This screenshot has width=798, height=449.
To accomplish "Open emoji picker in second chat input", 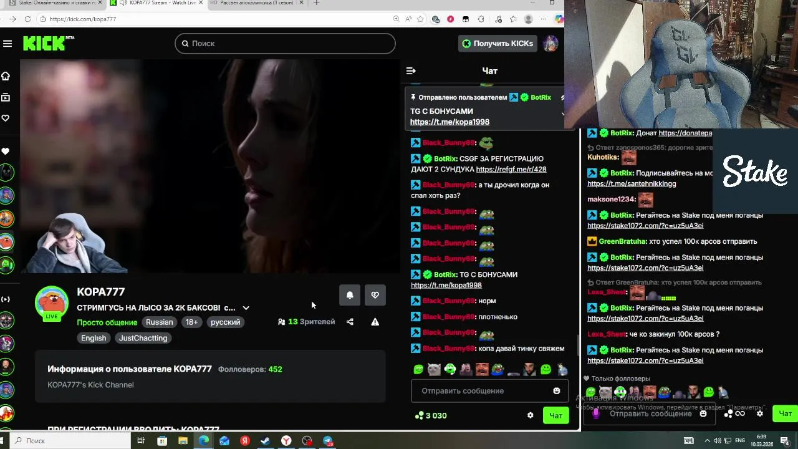I will point(703,413).
